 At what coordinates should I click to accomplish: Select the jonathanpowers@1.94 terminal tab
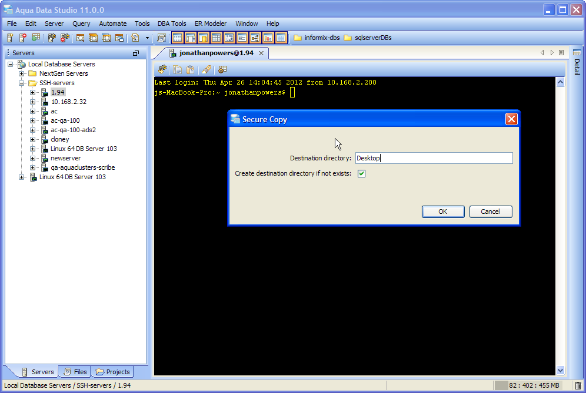tap(216, 53)
